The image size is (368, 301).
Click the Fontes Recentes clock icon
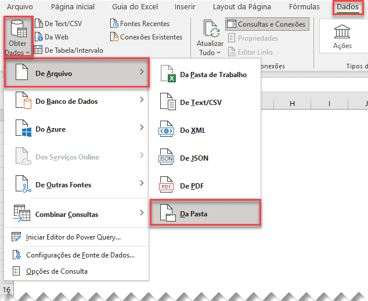(x=114, y=24)
